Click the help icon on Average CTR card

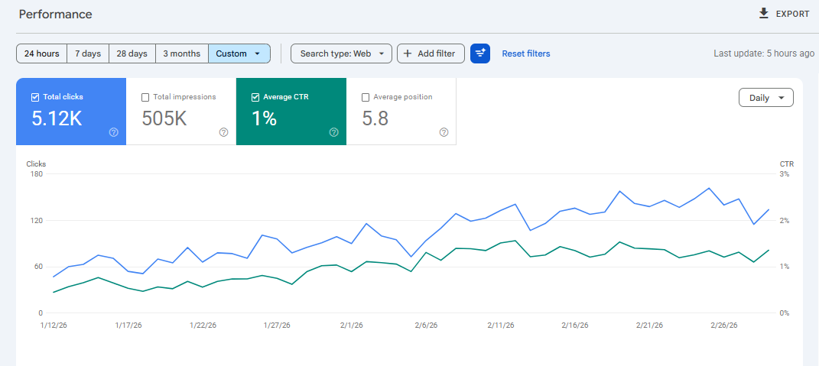pos(333,132)
